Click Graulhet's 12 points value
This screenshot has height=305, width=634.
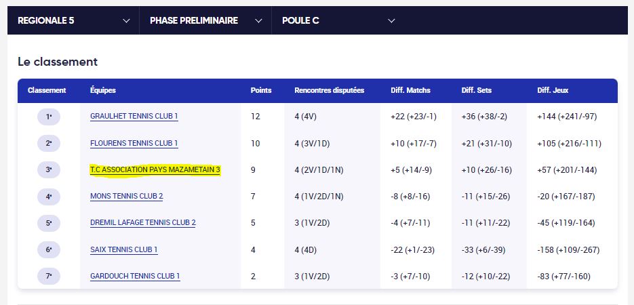[x=255, y=117]
